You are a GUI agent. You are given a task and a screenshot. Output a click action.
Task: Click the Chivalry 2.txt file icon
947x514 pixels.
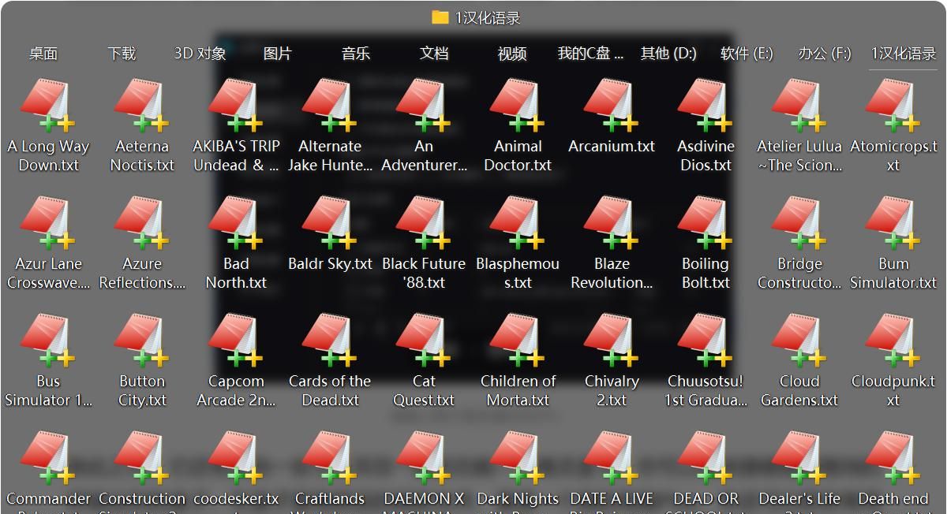tap(612, 340)
